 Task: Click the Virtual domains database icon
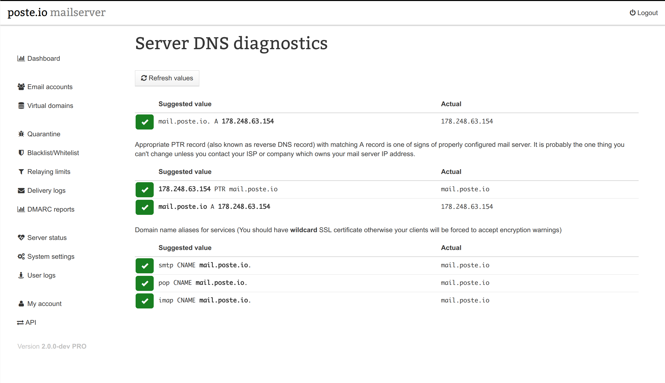[x=21, y=106]
